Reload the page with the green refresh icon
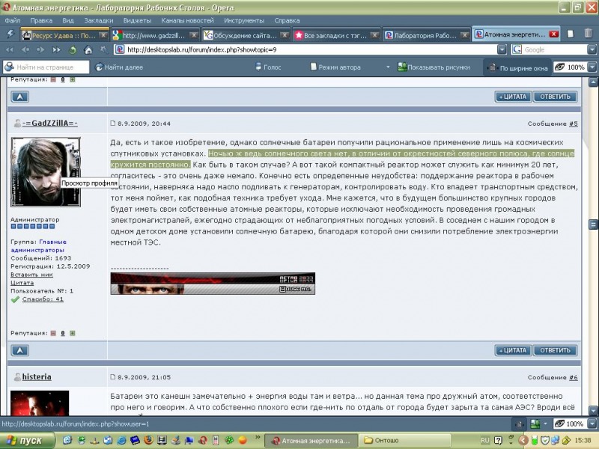Image resolution: width=599 pixels, height=449 pixels. point(73,50)
